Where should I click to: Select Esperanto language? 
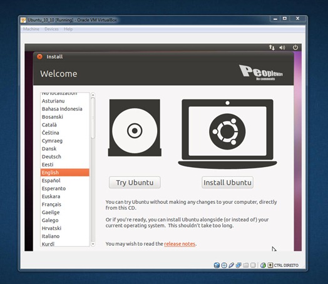tap(65, 188)
